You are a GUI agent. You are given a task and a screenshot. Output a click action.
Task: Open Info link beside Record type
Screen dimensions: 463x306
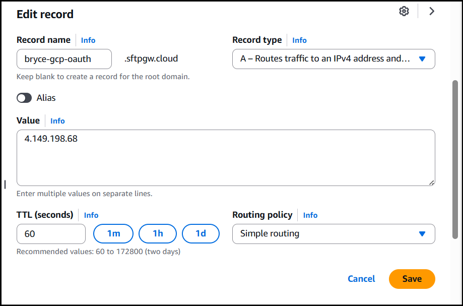point(299,40)
